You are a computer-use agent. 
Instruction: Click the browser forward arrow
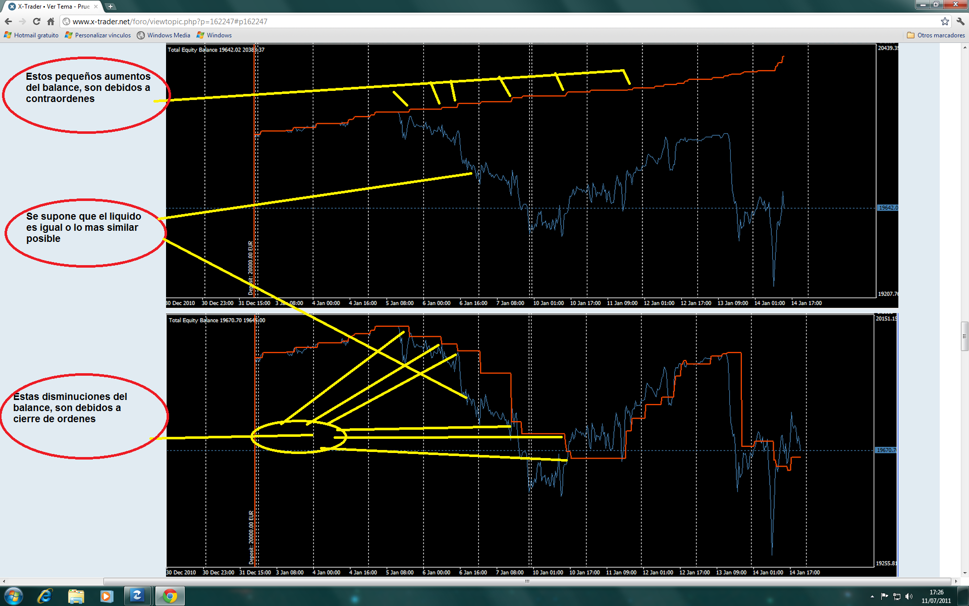coord(22,21)
